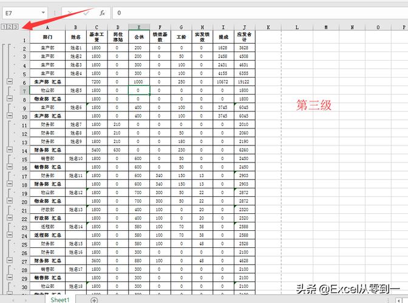Image resolution: width=408 pixels, height=303 pixels.
Task: Select the cell 姓名1
Action: coord(76,48)
